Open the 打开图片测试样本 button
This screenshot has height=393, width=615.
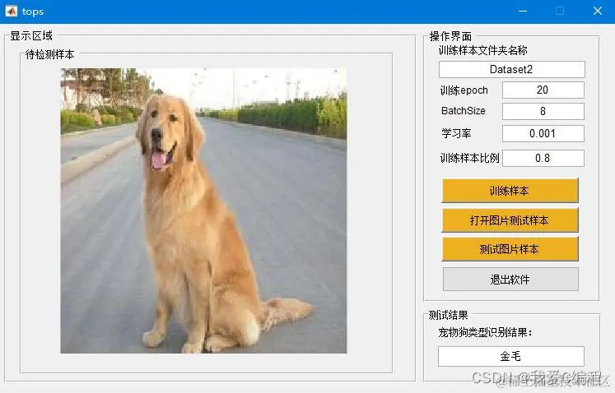click(510, 220)
